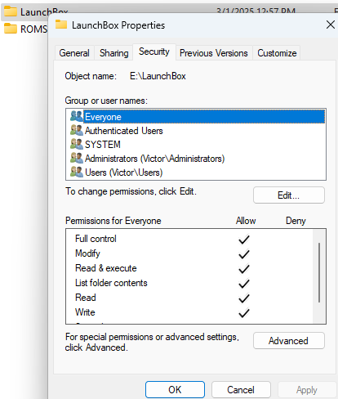This screenshot has width=338, height=399.
Task: Click the Read Allow checkmark
Action: pos(244,298)
